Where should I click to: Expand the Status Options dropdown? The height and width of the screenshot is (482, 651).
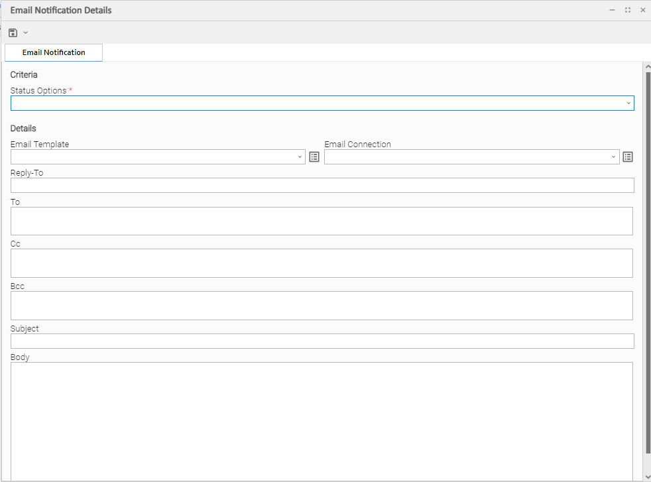[x=628, y=103]
